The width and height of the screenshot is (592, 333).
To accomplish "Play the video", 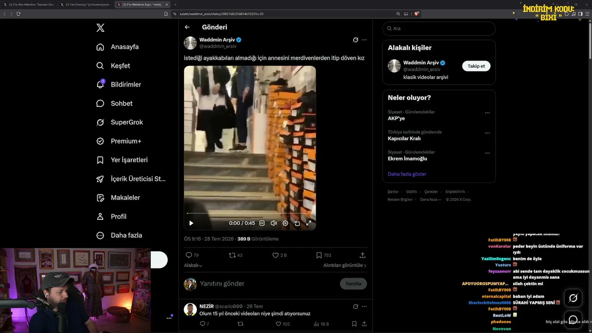I will 191,223.
